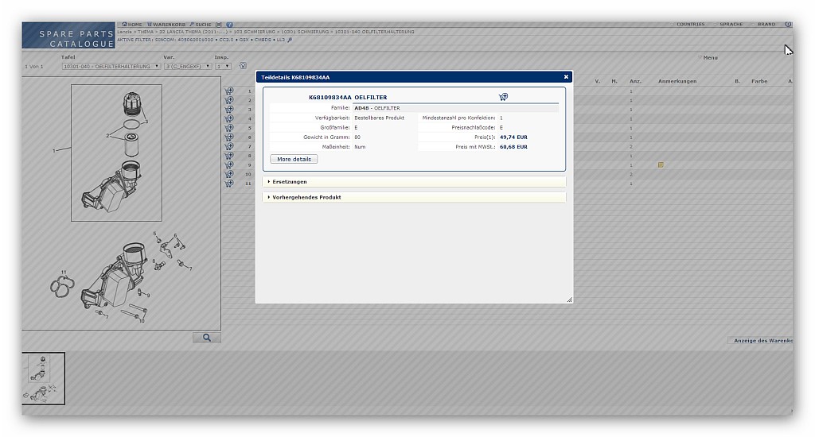Click the cart icon beside the Insp. dropdown
Screen dimensions: 815x437
[x=243, y=66]
